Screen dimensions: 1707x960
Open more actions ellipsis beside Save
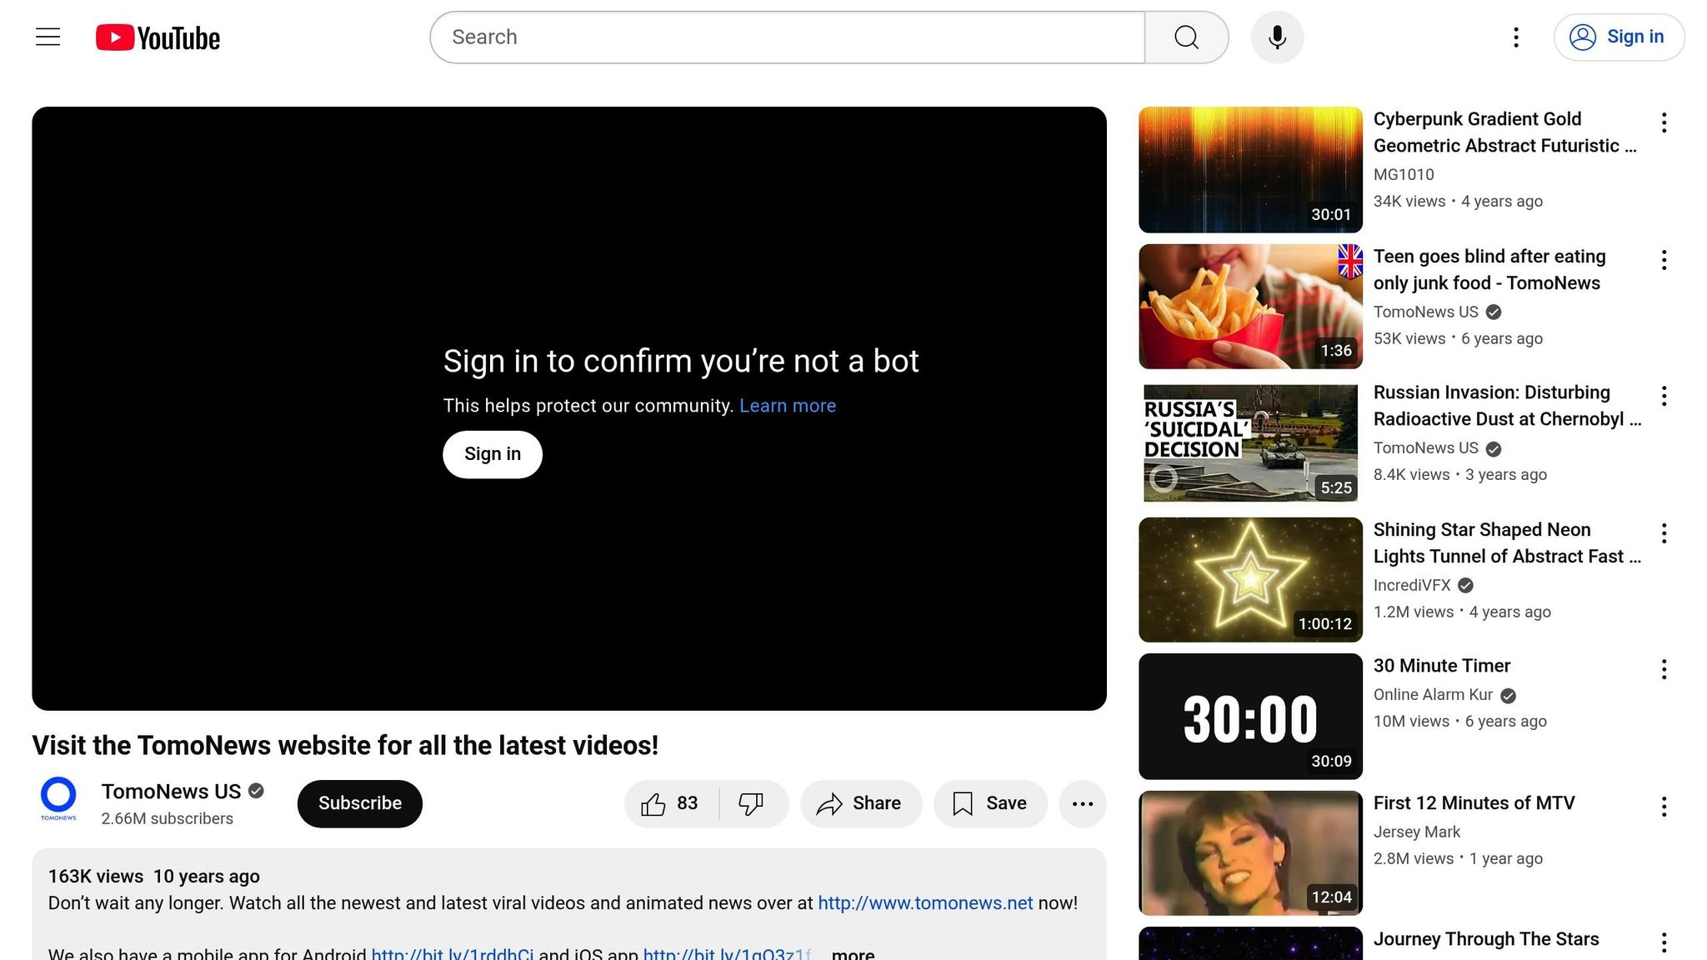1082,803
